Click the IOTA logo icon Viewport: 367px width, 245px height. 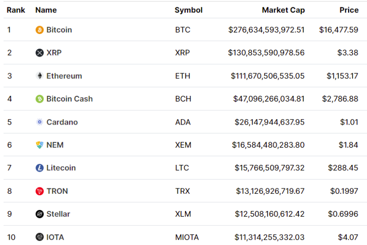[39, 237]
